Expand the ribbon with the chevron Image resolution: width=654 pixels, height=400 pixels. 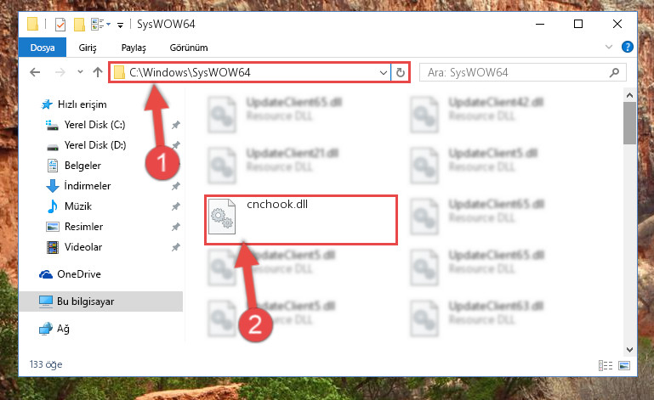point(609,47)
